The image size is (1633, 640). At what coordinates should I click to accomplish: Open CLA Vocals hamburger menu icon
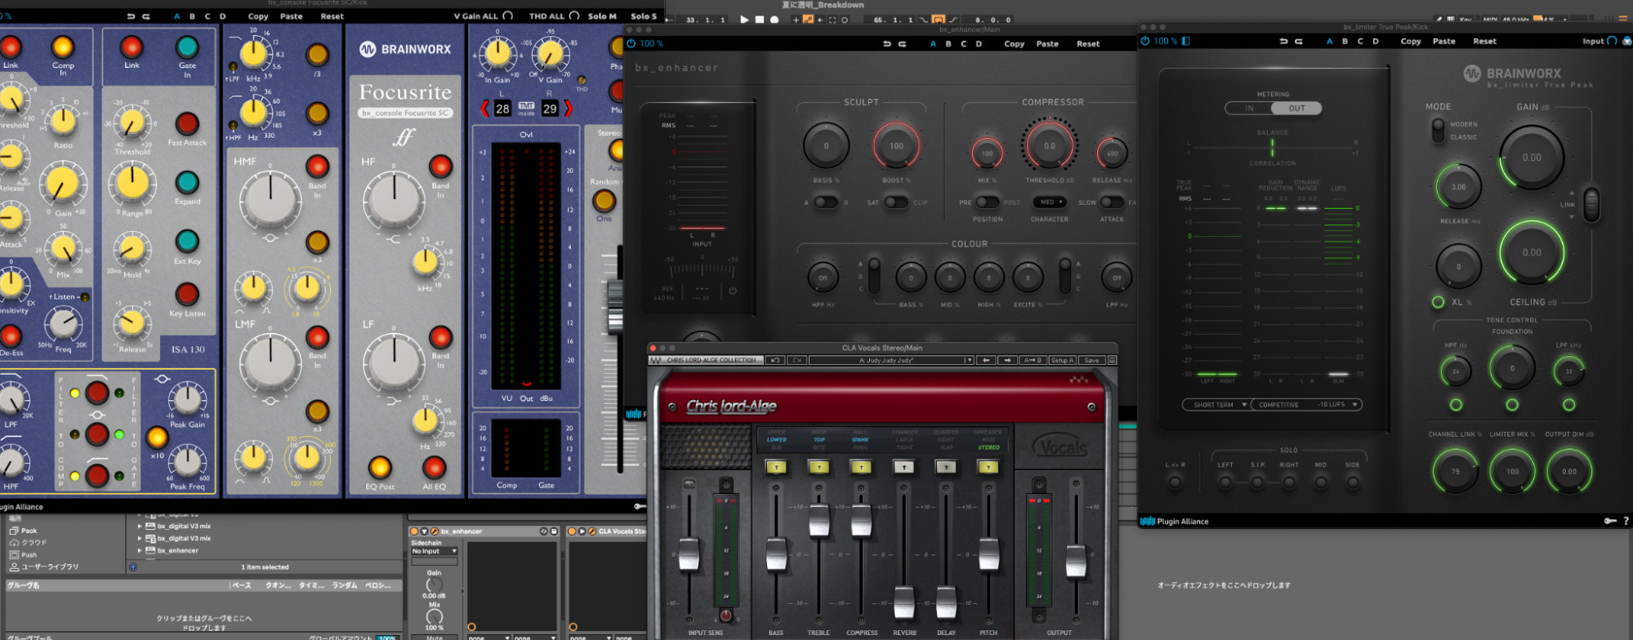pyautogui.click(x=1112, y=360)
